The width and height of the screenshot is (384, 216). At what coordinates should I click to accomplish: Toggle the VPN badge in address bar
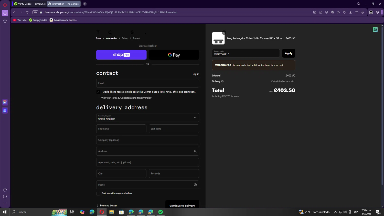tap(35, 12)
